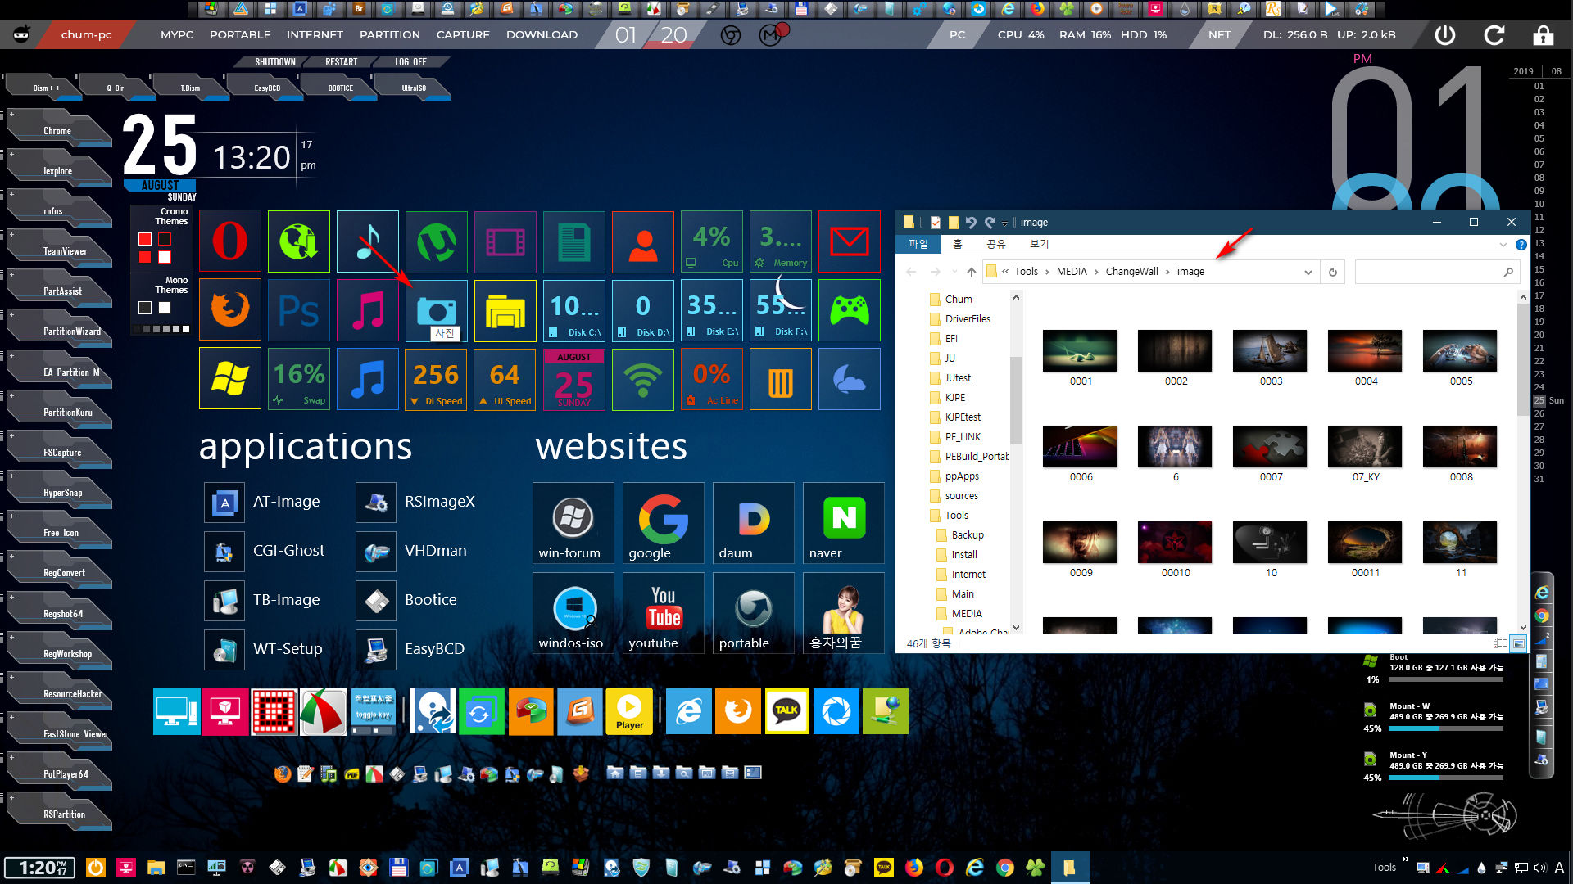Screen dimensions: 1573x884
Task: Open the DOWNLOAD top bar menu
Action: point(542,34)
